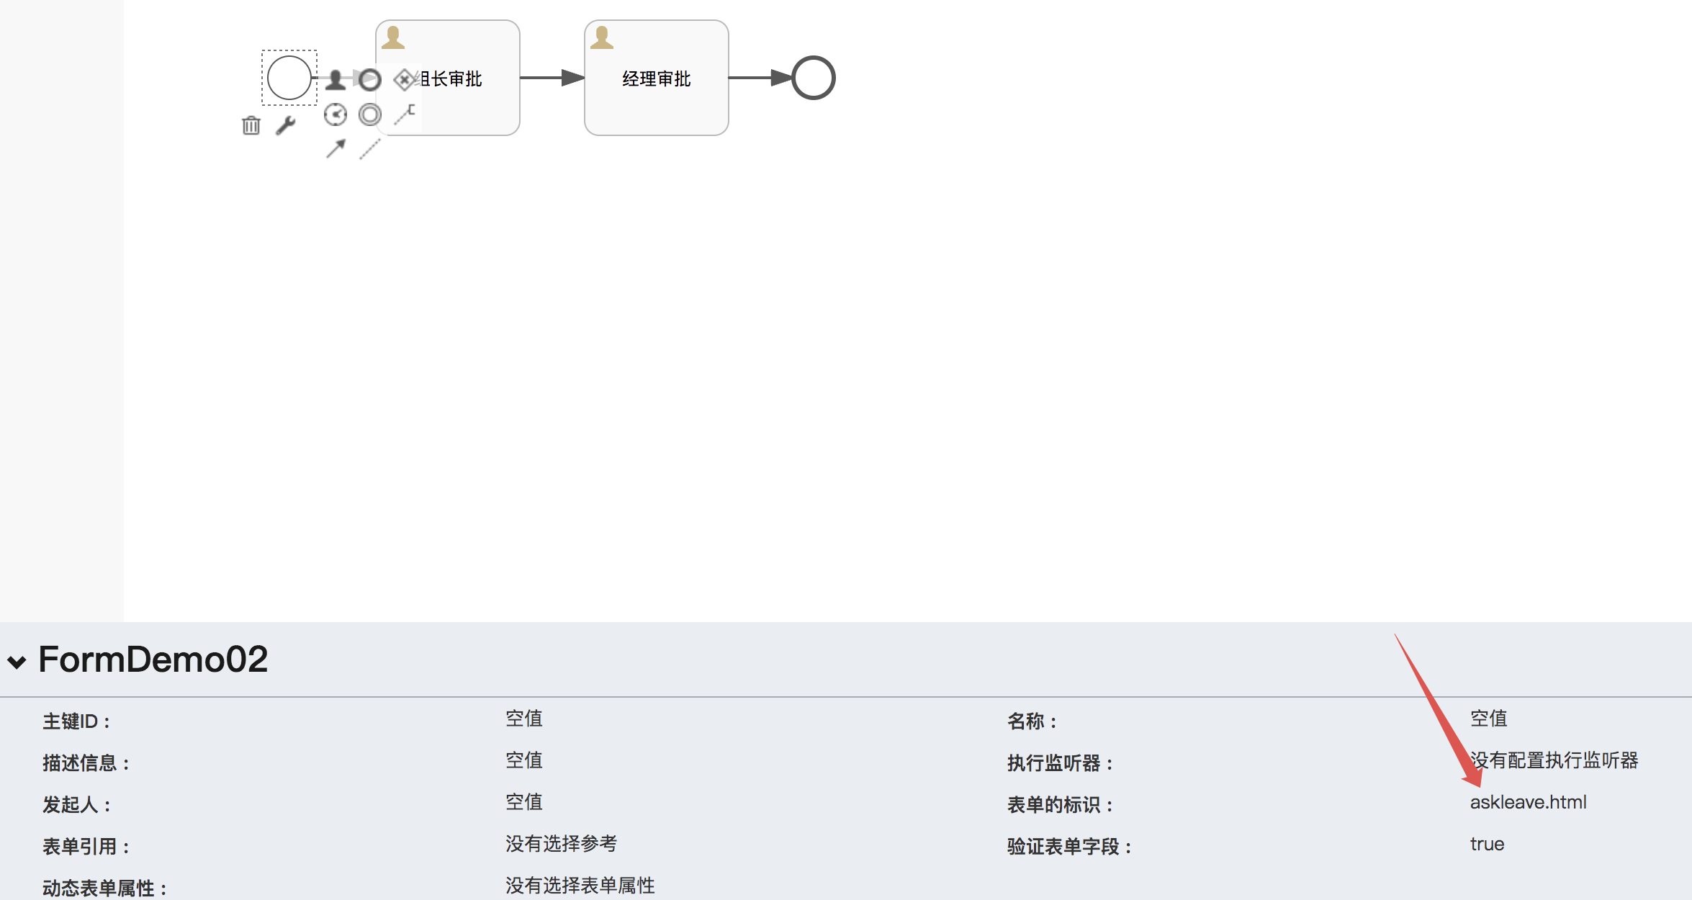Delete selected start event via trash icon
1692x900 pixels.
tap(251, 125)
